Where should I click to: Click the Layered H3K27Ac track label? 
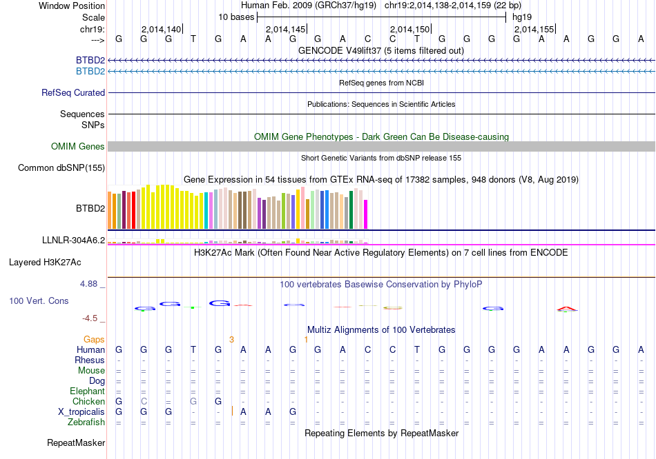coord(45,262)
